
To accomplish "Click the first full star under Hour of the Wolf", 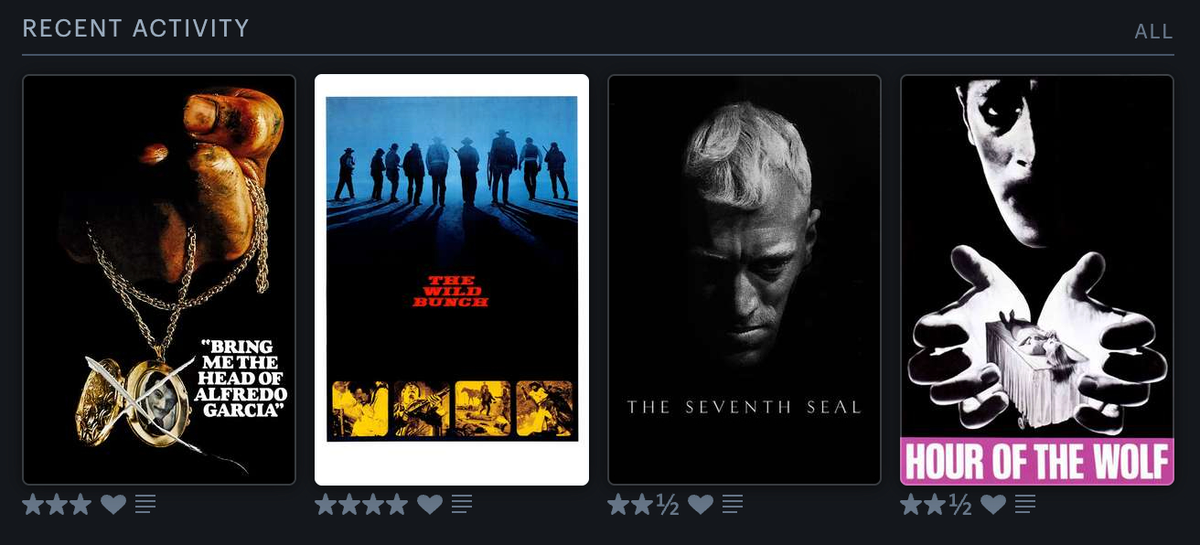I will 912,504.
